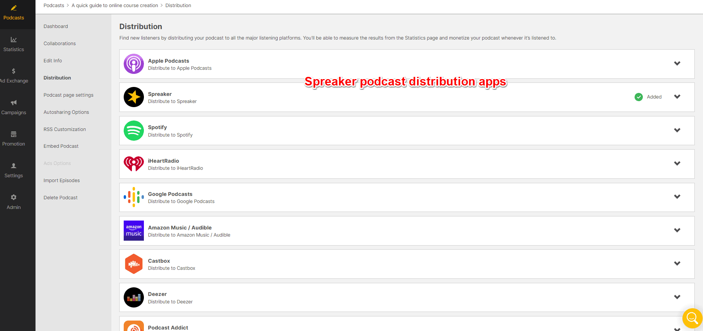
Task: Click the Apple Podcasts logo
Action: pos(134,64)
